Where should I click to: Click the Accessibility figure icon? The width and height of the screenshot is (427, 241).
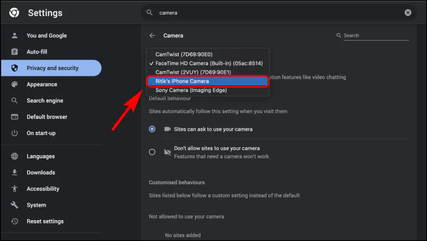pyautogui.click(x=15, y=189)
